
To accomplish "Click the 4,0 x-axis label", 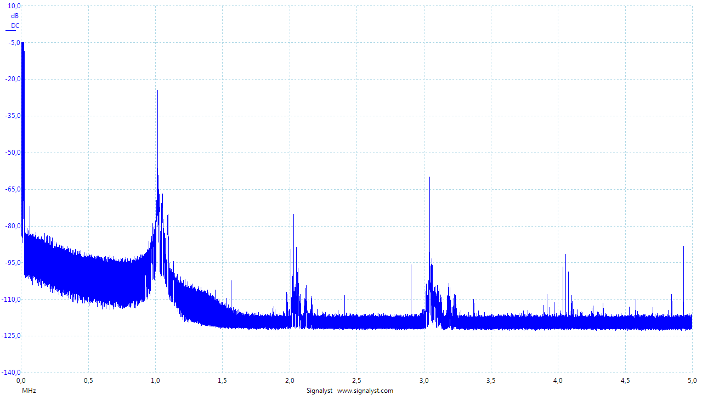I will [558, 380].
